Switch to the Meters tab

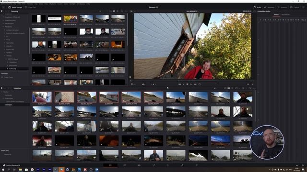[x=277, y=15]
